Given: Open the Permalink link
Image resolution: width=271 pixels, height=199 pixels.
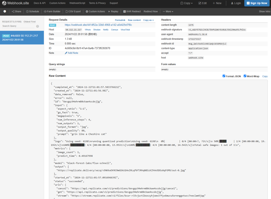Looking at the screenshot, I should coord(120,20).
